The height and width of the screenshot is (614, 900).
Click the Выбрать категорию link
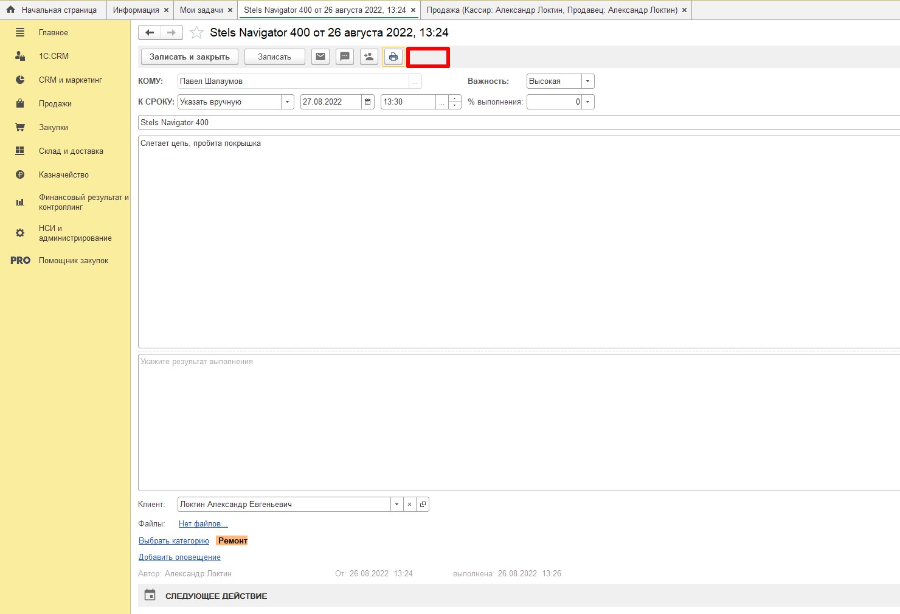tap(174, 541)
